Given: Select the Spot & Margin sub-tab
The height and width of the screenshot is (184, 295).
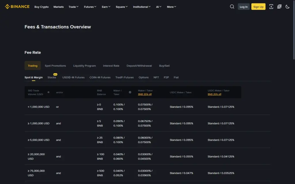Looking at the screenshot, I should [x=33, y=77].
